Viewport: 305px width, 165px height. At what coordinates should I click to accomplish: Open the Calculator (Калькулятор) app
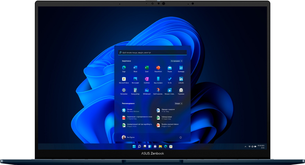tap(135, 90)
